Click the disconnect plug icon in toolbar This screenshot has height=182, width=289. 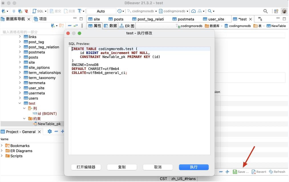pyautogui.click(x=26, y=11)
